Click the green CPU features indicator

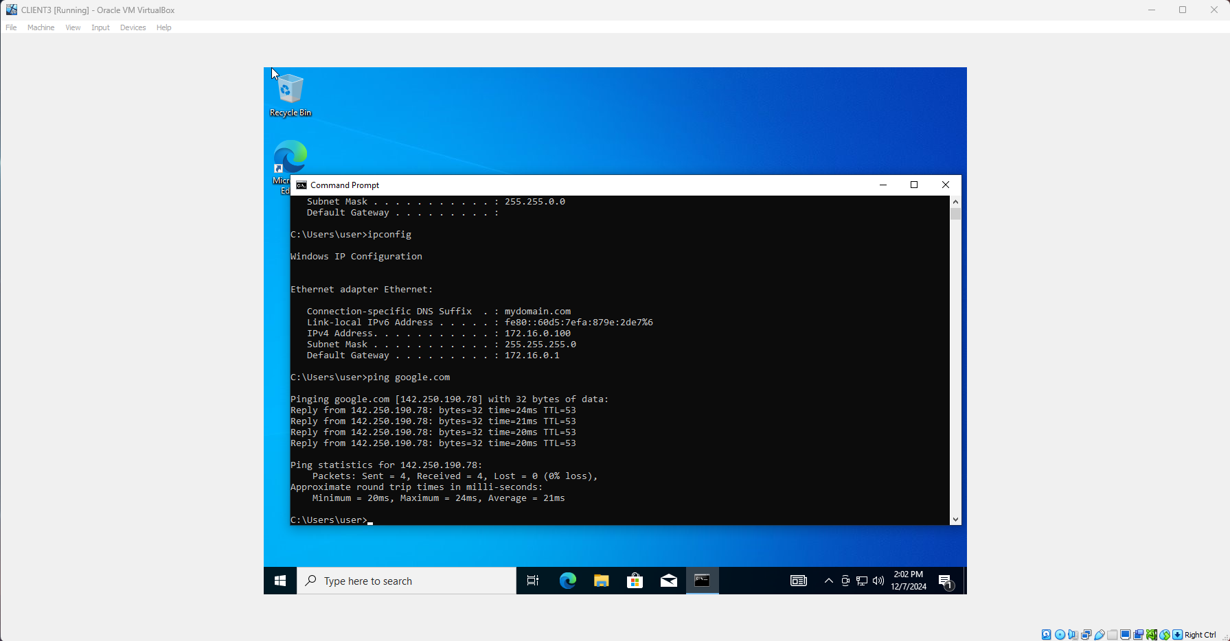click(x=1152, y=635)
